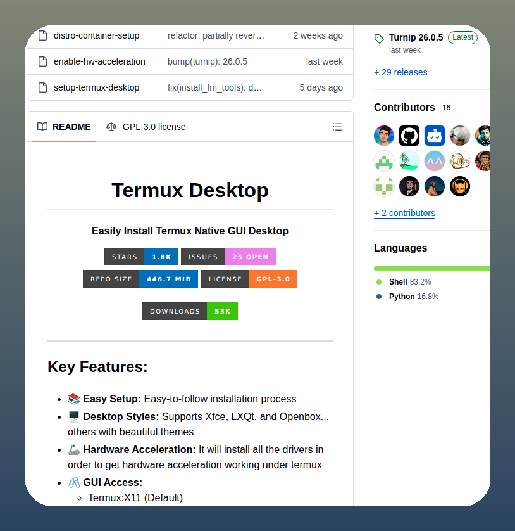Open the README outline menu
Screen dimensions: 515x531
[x=337, y=127]
